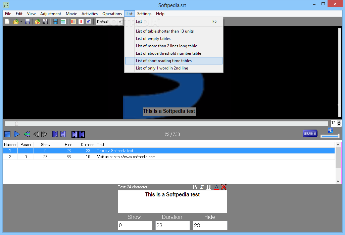Click the green 5mp rewind icon
Viewport: 345px width, 235px height.
coord(27,134)
